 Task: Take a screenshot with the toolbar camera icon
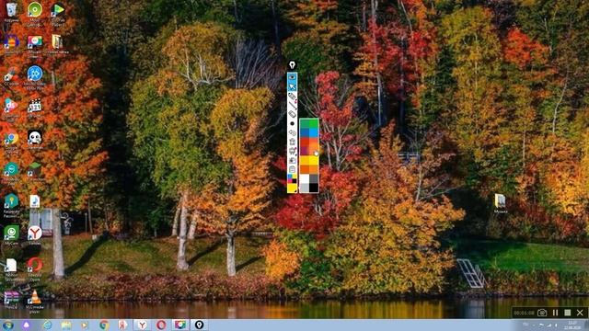293,160
